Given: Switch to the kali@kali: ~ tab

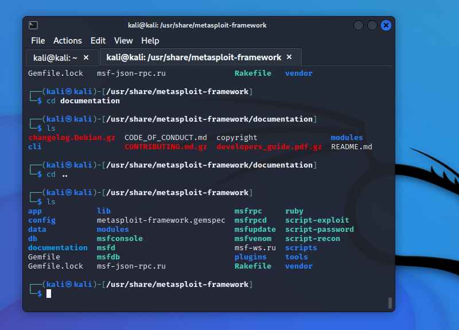Looking at the screenshot, I should 56,57.
